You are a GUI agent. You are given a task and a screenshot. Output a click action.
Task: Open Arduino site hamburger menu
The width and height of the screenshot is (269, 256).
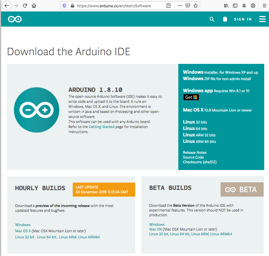point(262,19)
